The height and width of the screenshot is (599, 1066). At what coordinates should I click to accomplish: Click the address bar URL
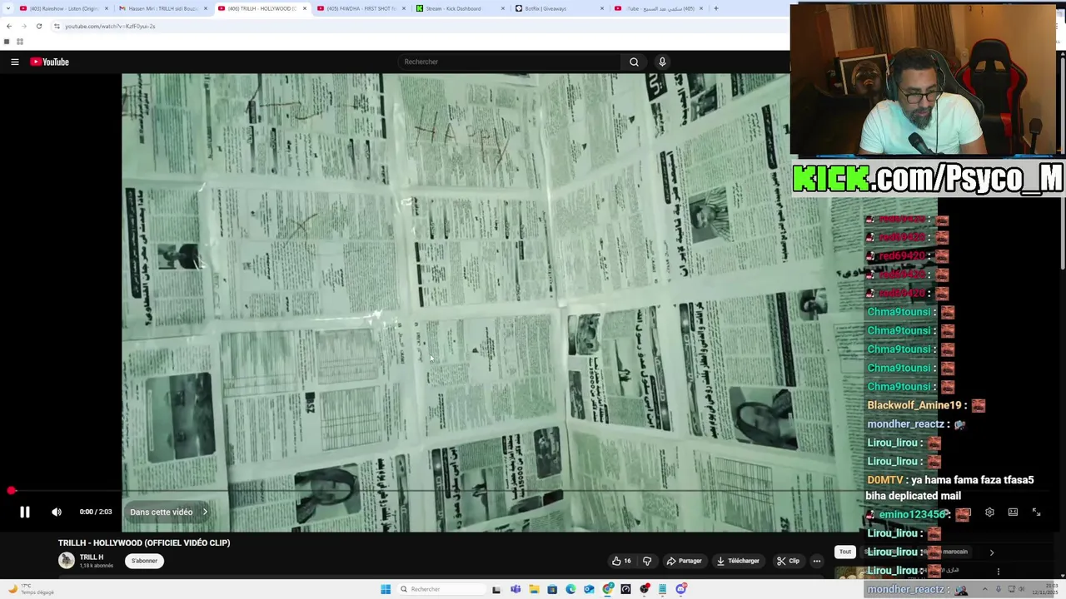pos(110,27)
